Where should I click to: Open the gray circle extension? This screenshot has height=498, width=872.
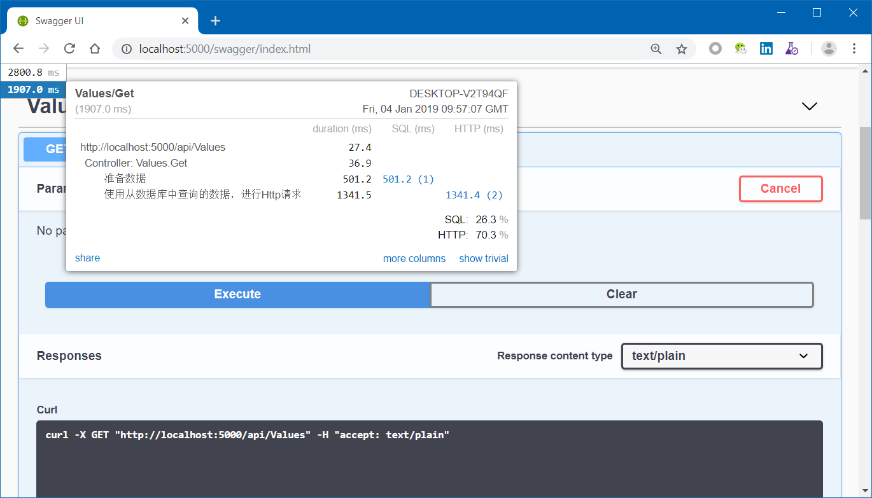[x=715, y=48]
